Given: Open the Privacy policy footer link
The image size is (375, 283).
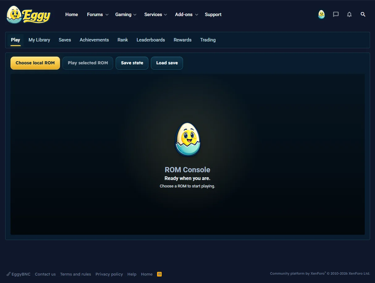Looking at the screenshot, I should [109, 274].
